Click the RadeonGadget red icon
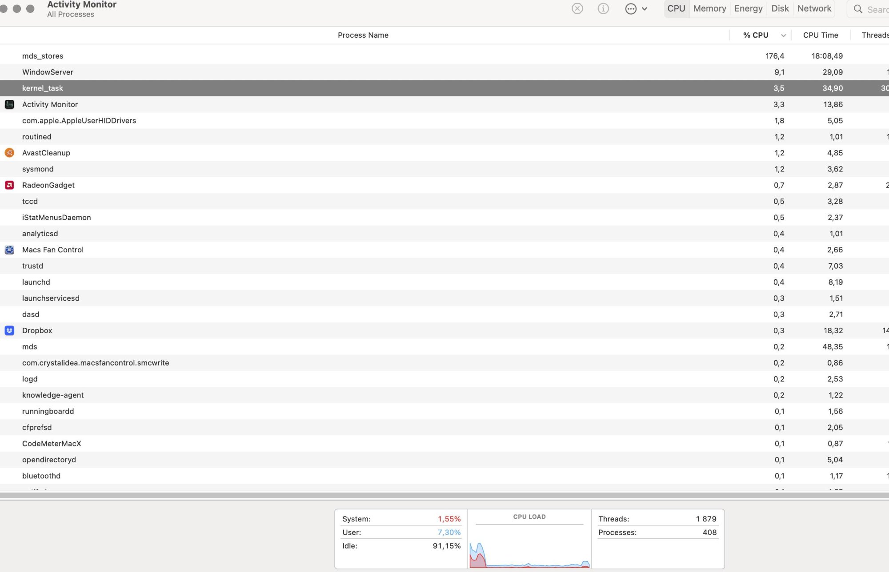This screenshot has width=889, height=572. tap(9, 185)
